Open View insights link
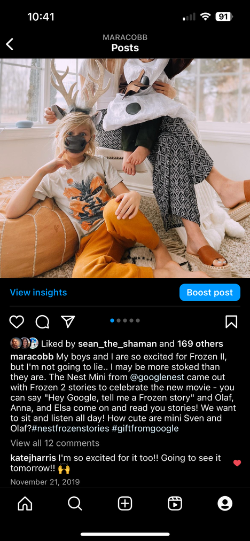This screenshot has height=541, width=250. (38, 292)
